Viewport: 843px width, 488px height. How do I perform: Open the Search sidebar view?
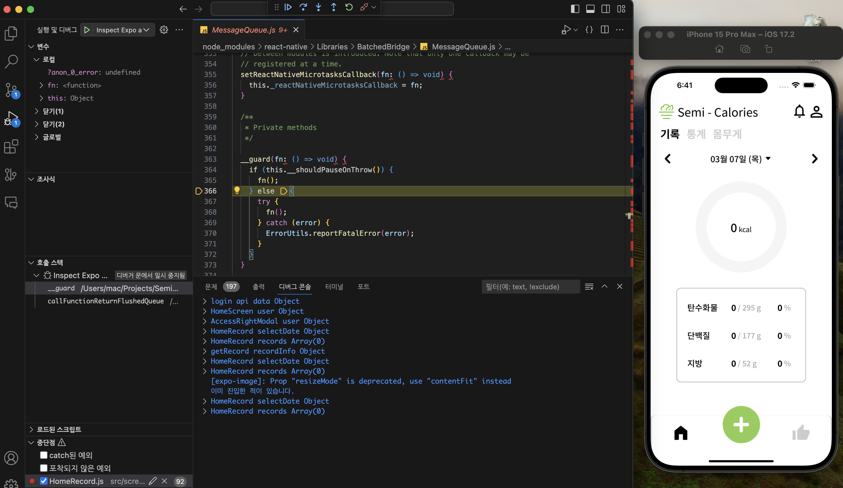point(11,61)
